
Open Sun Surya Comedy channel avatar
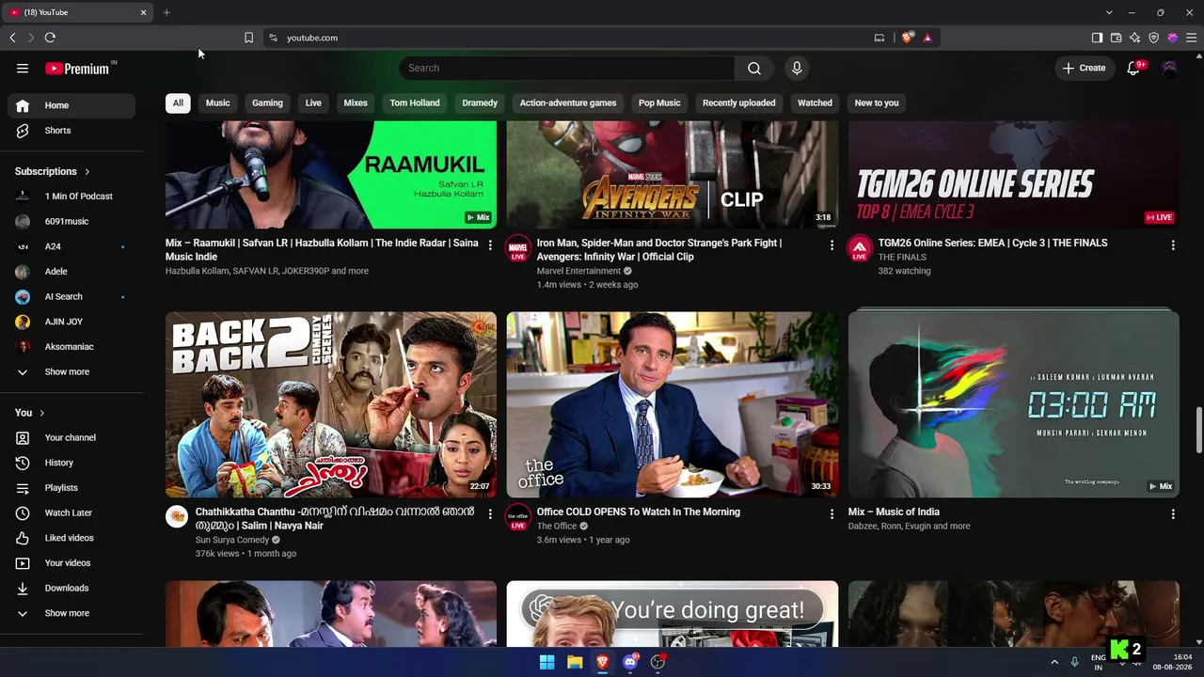[177, 516]
